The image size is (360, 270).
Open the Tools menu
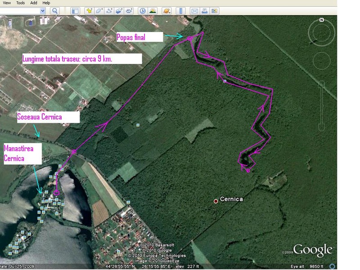[x=20, y=3]
